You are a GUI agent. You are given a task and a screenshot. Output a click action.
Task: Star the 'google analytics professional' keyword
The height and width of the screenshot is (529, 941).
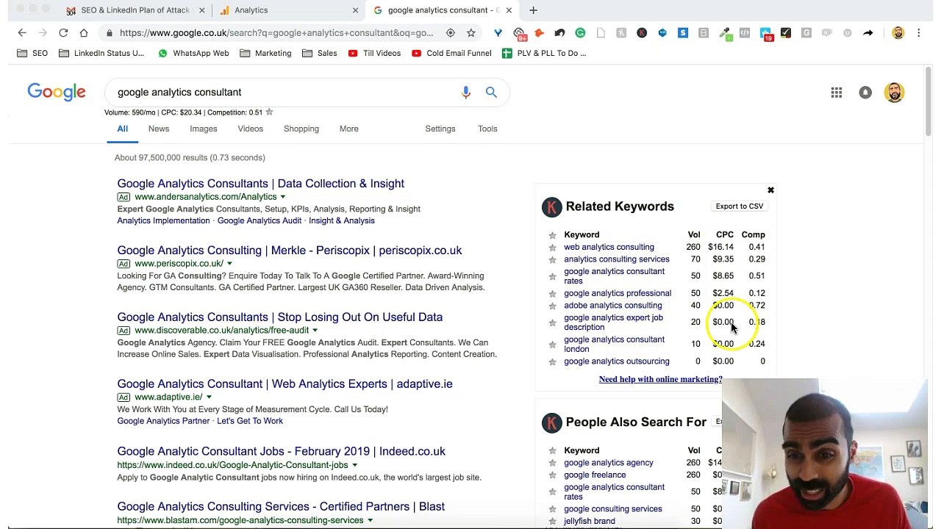pyautogui.click(x=552, y=293)
